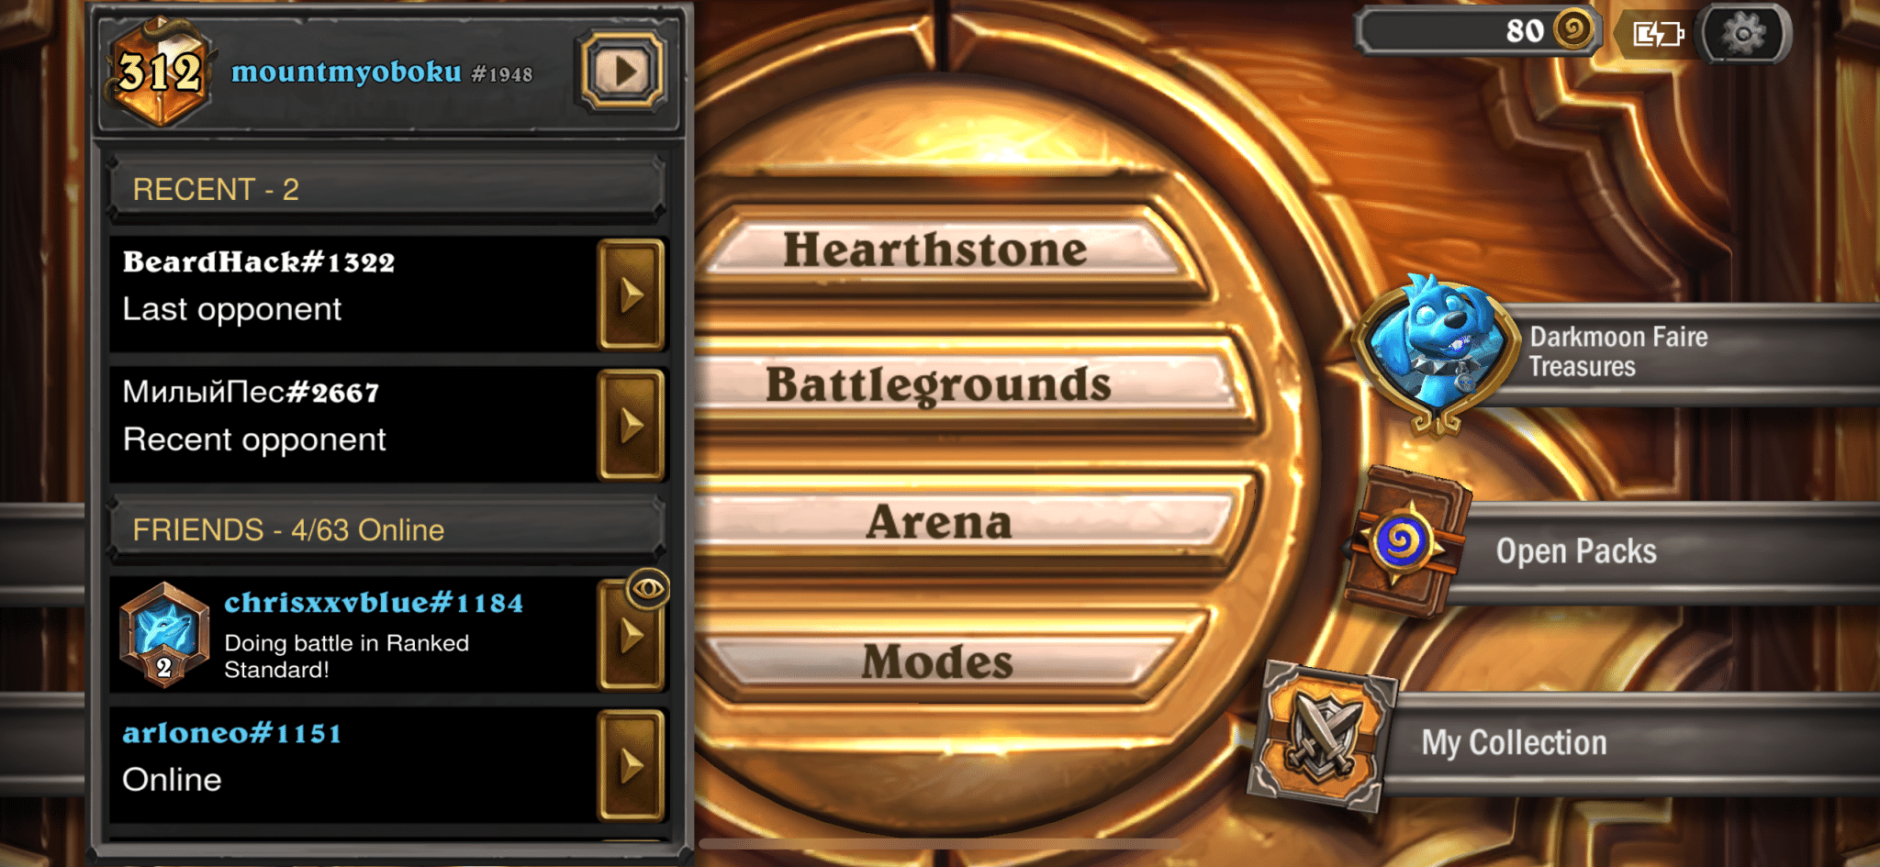
Task: Open the Darkmoon Faire Treasures puppy icon
Action: point(1434,351)
